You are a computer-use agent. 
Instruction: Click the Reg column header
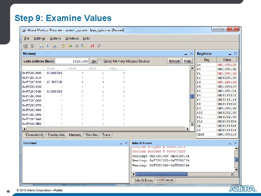207,60
